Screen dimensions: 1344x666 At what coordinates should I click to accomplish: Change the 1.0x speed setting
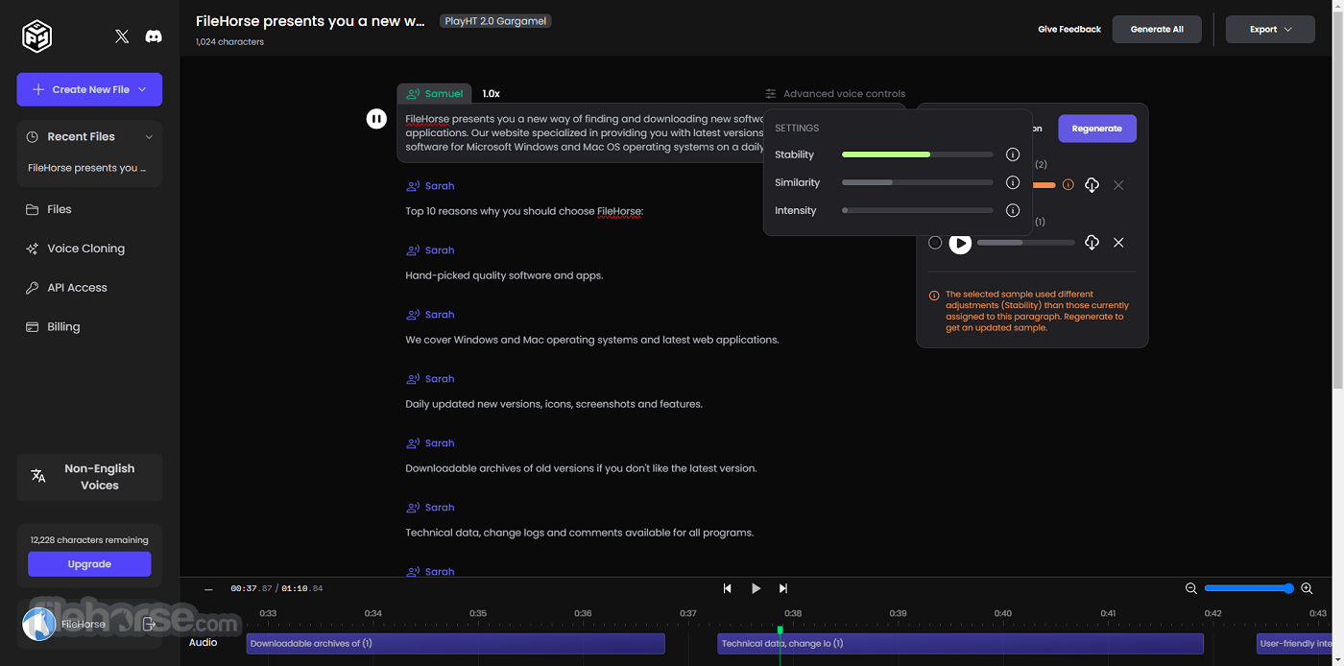tap(491, 94)
